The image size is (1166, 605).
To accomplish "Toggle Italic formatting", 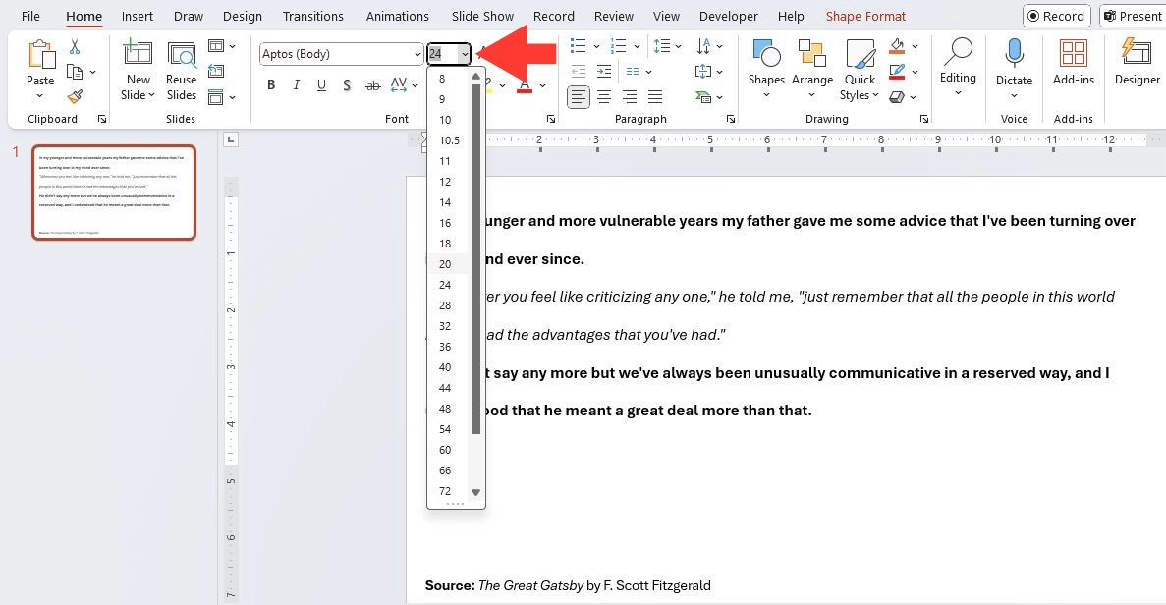I will pyautogui.click(x=297, y=85).
